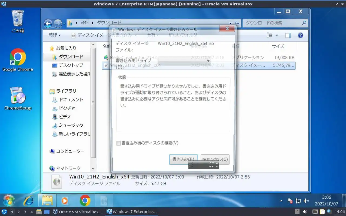This screenshot has width=346, height=216.
Task: Expand the address bar history dropdown
Action: coord(230,23)
